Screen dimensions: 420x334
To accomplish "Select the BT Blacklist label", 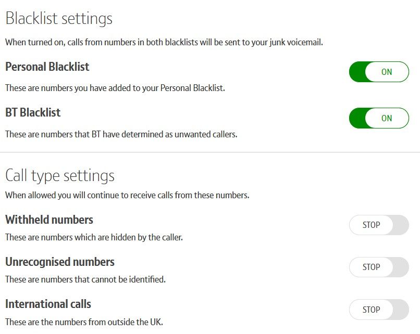I will point(33,113).
